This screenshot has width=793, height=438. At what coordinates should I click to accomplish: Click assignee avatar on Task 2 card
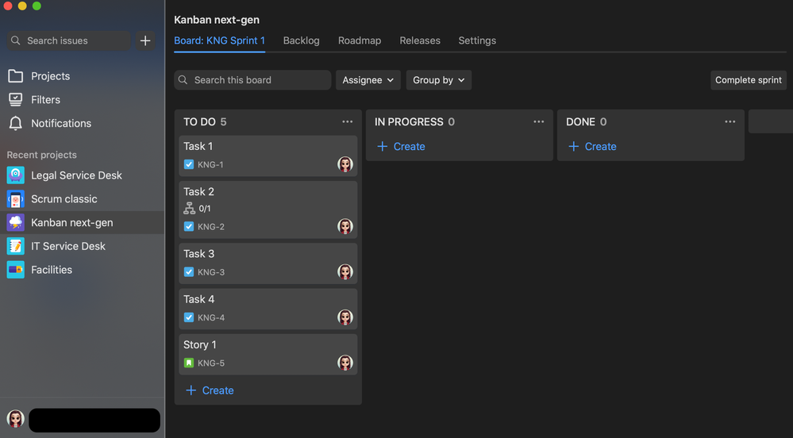pyautogui.click(x=345, y=226)
